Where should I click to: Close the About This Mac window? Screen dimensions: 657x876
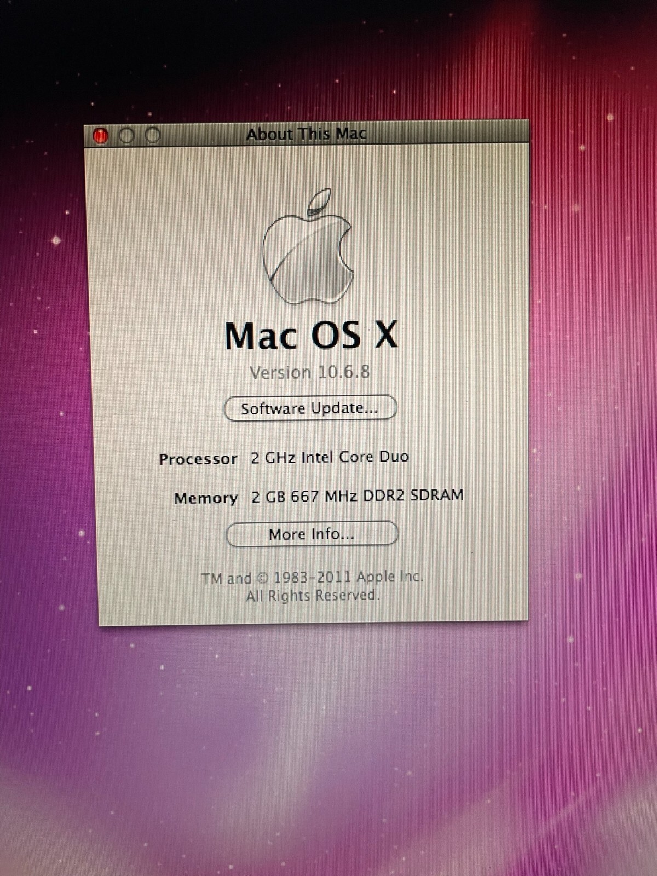(101, 135)
